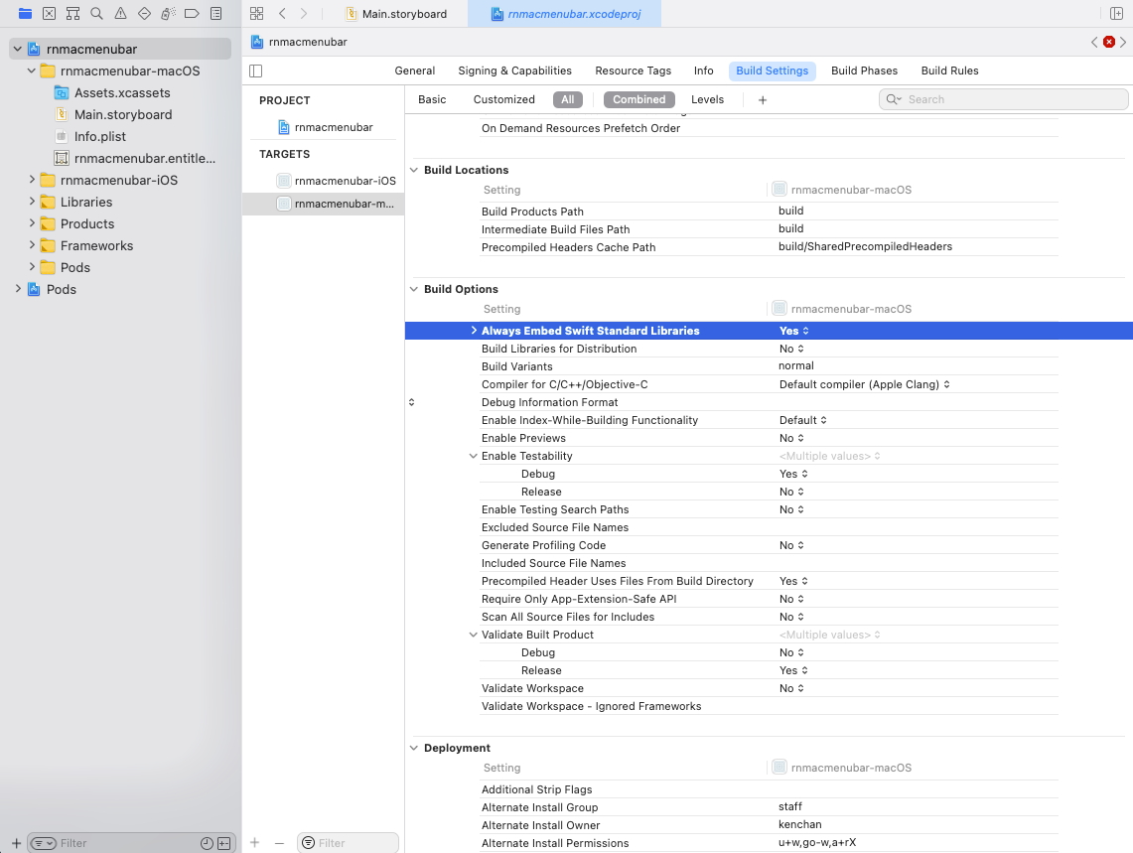Open the Info tab
This screenshot has height=853, width=1133.
(x=704, y=71)
